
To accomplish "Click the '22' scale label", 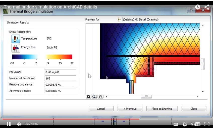I will pyautogui.click(x=72, y=63).
